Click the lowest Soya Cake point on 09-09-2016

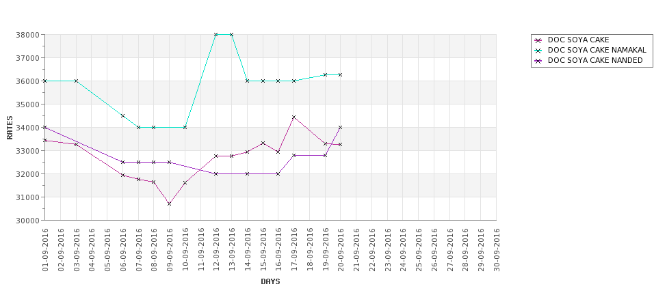click(x=169, y=204)
